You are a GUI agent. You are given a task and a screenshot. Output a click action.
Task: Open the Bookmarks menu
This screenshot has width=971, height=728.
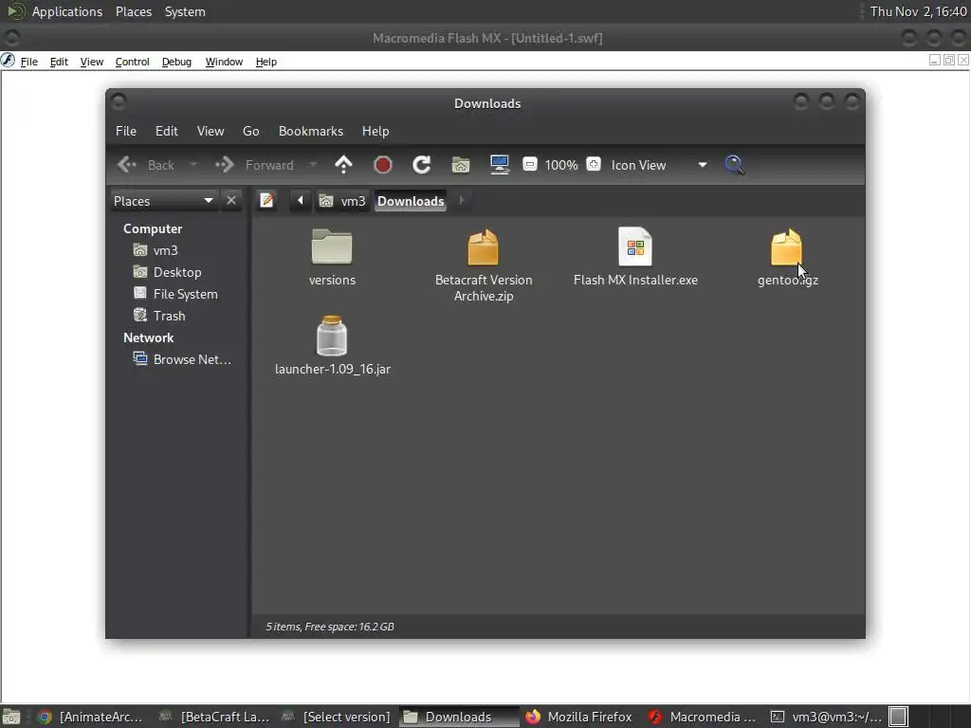pyautogui.click(x=311, y=131)
